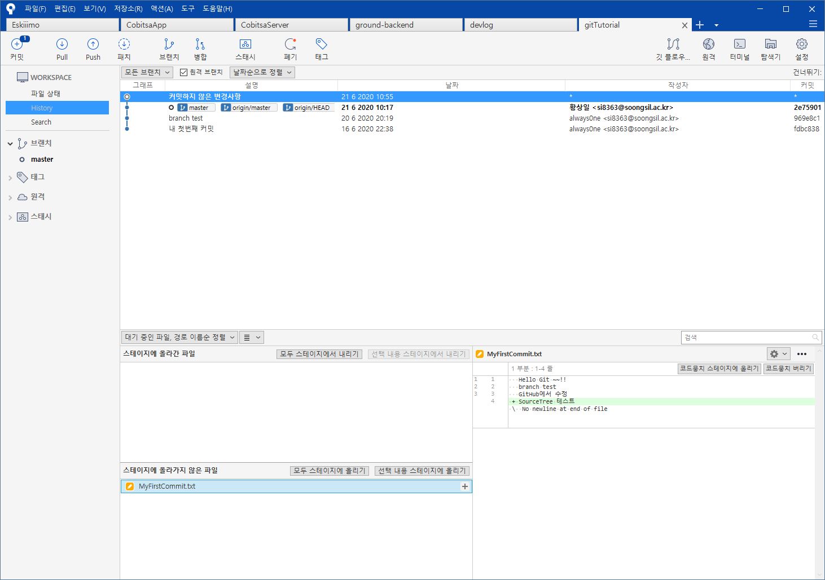The height and width of the screenshot is (580, 825).
Task: Toggle the 원격 브랜치 checkbox
Action: click(x=183, y=72)
